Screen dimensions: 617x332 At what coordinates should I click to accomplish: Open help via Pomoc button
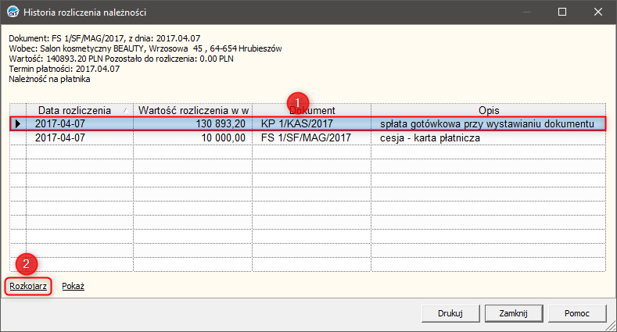[577, 313]
